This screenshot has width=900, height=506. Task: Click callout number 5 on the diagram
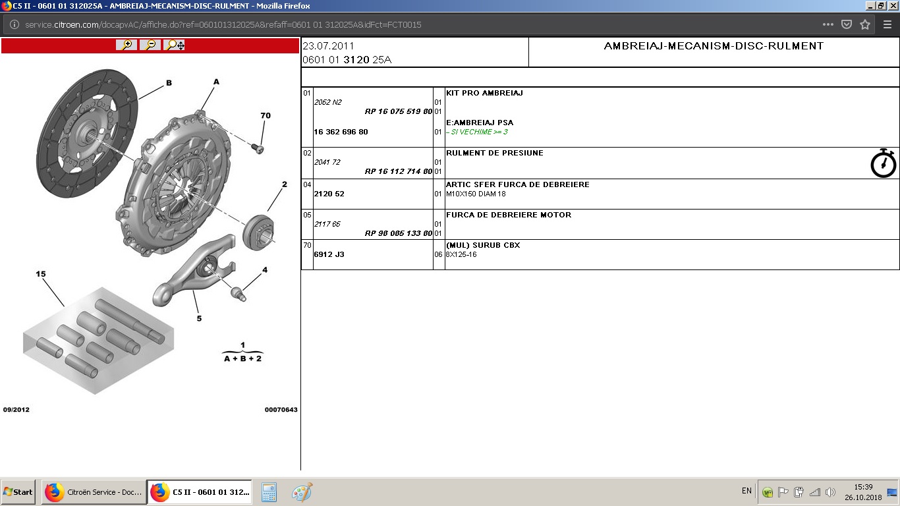[199, 319]
